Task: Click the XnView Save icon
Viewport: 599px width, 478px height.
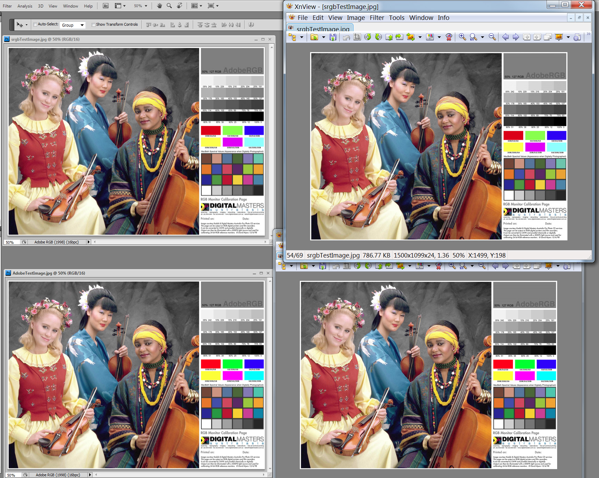Action: point(332,37)
